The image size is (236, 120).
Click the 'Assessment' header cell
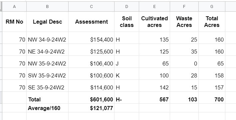pyautogui.click(x=91, y=22)
